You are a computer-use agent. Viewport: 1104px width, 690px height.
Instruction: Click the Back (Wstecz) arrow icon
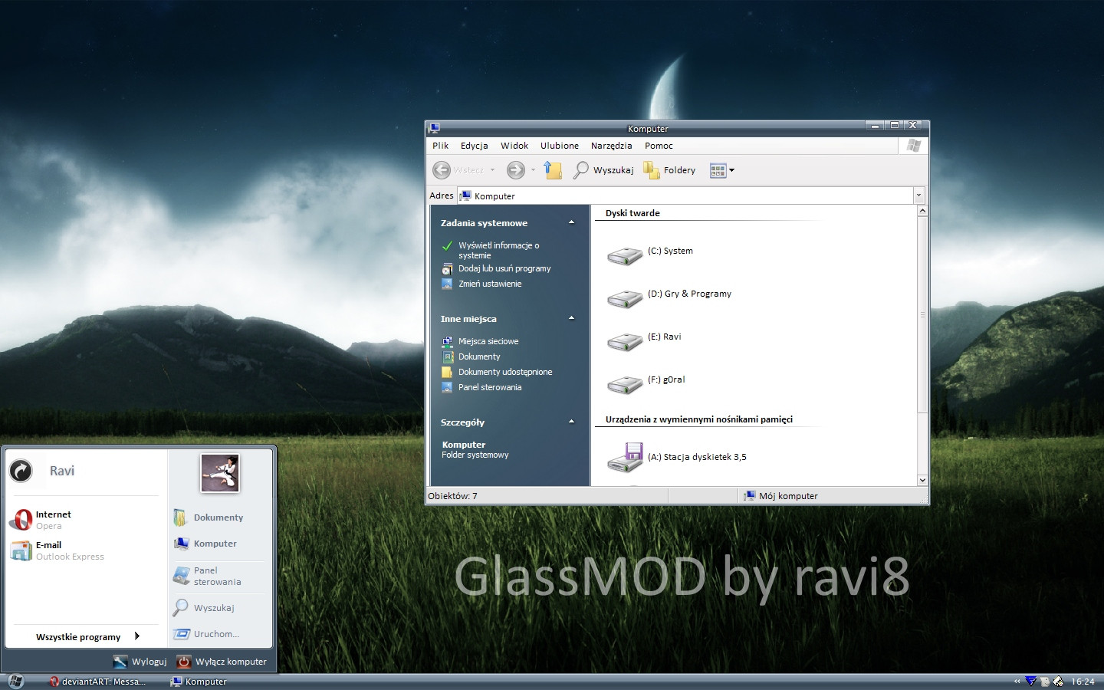pos(442,170)
